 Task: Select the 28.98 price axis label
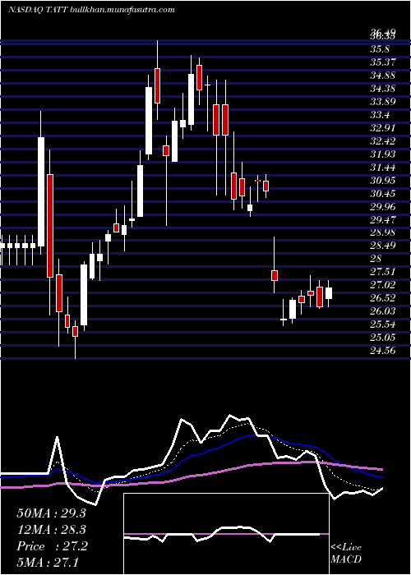[382, 232]
